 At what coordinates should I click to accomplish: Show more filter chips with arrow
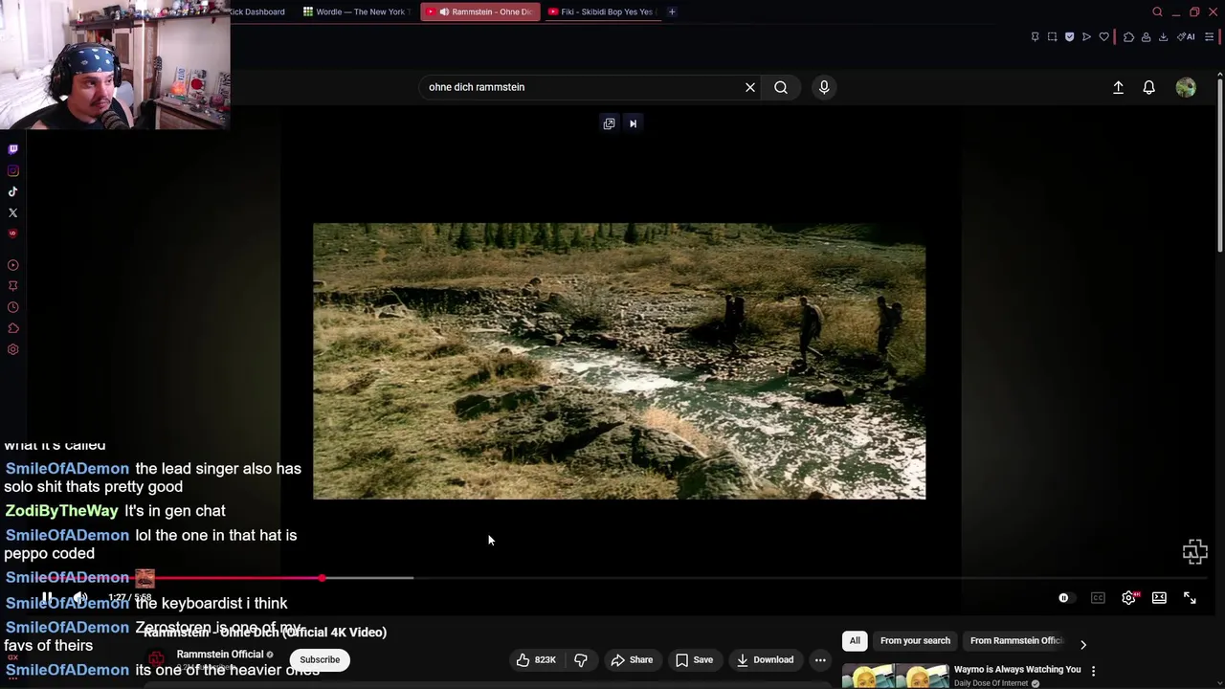point(1083,645)
